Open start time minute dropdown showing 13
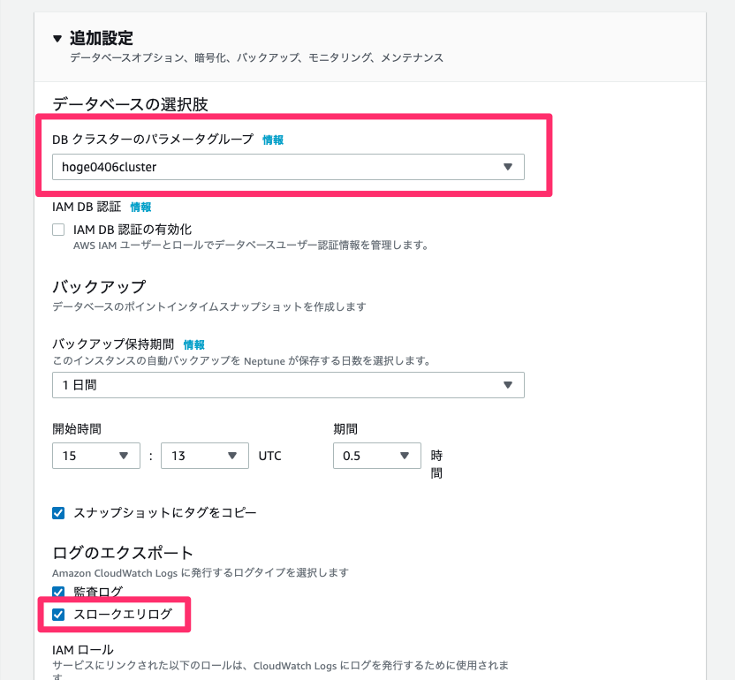 (x=205, y=456)
